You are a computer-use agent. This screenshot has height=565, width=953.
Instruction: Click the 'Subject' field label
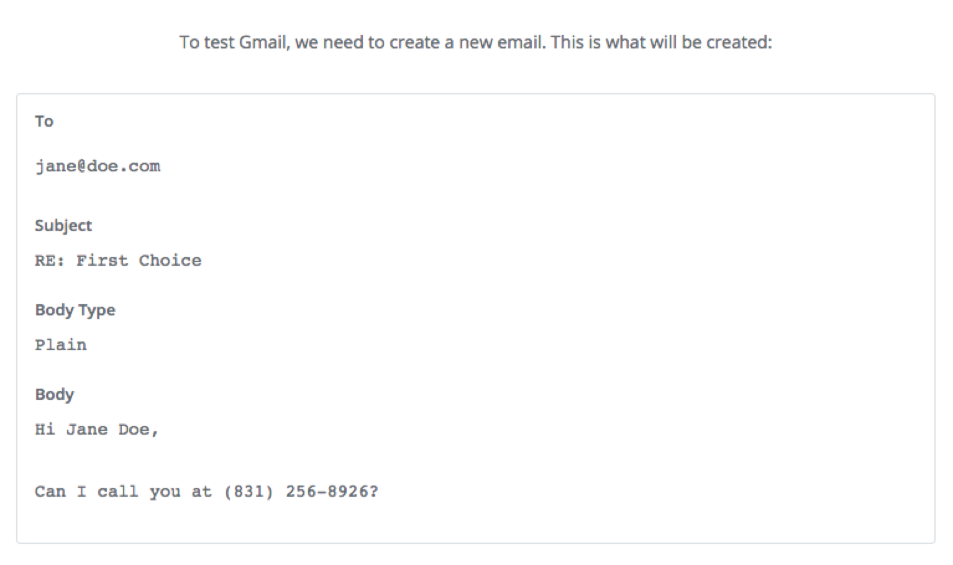click(63, 225)
